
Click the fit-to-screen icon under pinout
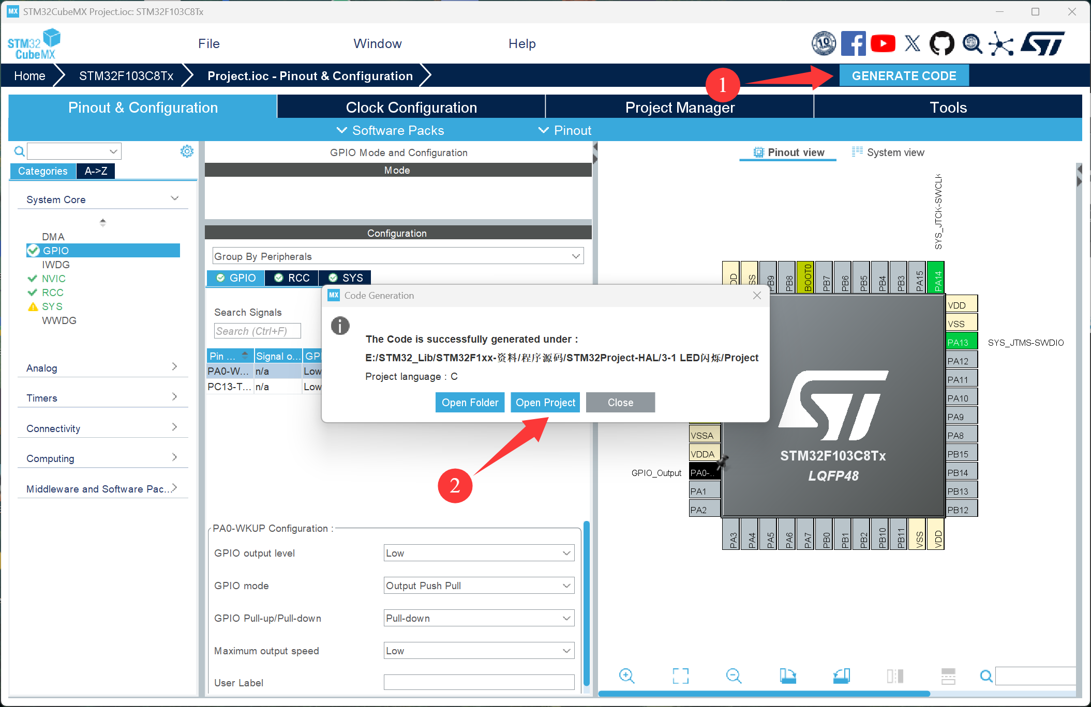680,675
